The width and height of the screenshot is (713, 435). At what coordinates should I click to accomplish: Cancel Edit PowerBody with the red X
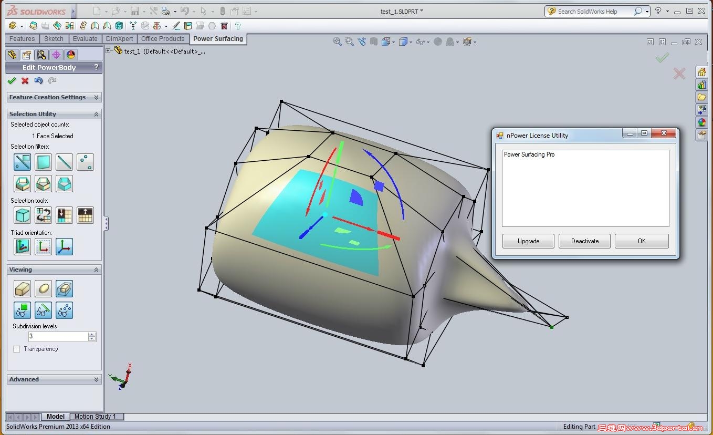(x=25, y=81)
